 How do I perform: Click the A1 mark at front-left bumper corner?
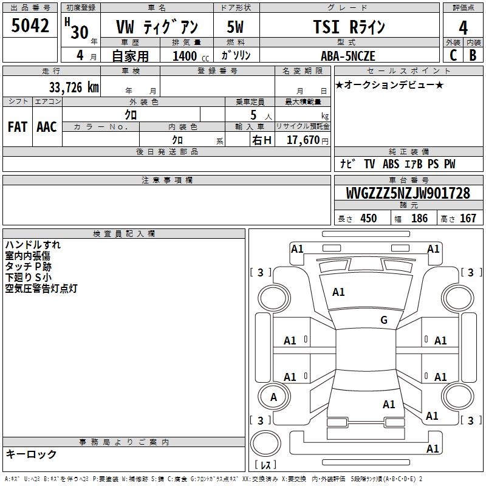click(x=297, y=248)
